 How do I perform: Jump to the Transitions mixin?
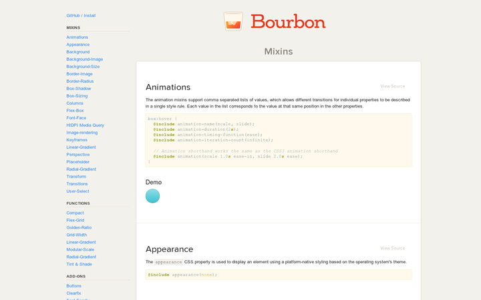[x=77, y=184]
